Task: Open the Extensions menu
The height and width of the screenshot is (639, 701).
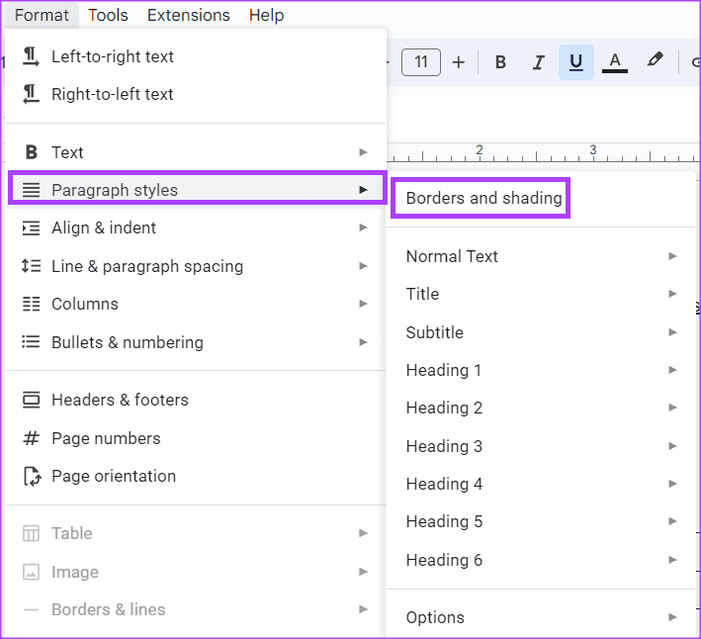Action: point(188,15)
